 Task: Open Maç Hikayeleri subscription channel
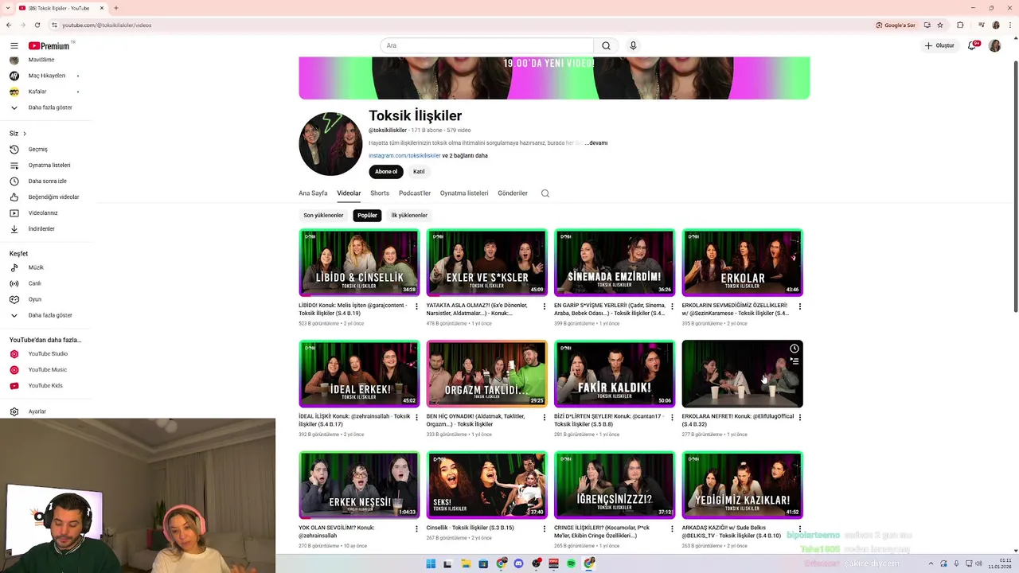pyautogui.click(x=46, y=76)
